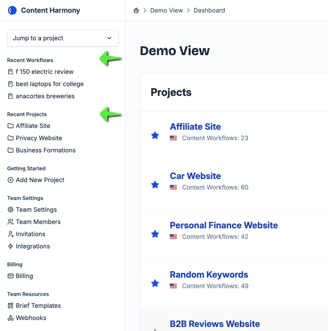Click the Team Resources section heading

pyautogui.click(x=28, y=294)
